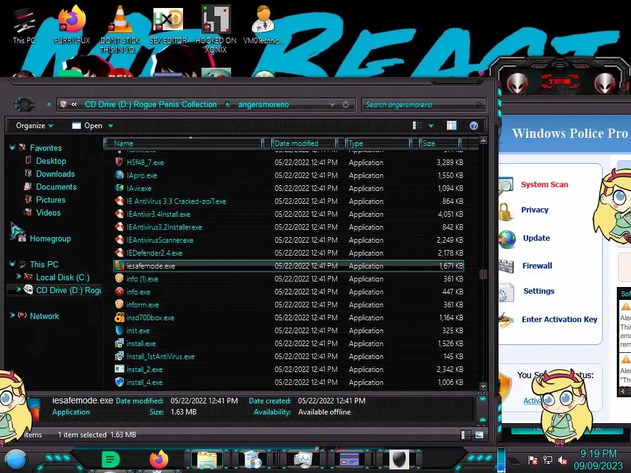Click the install_4.exe blue shield icon
631x473 pixels.
click(119, 382)
